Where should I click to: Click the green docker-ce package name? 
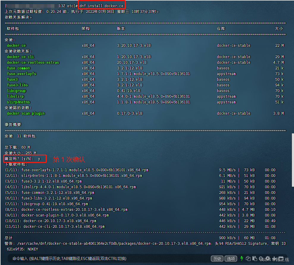tap(16, 45)
